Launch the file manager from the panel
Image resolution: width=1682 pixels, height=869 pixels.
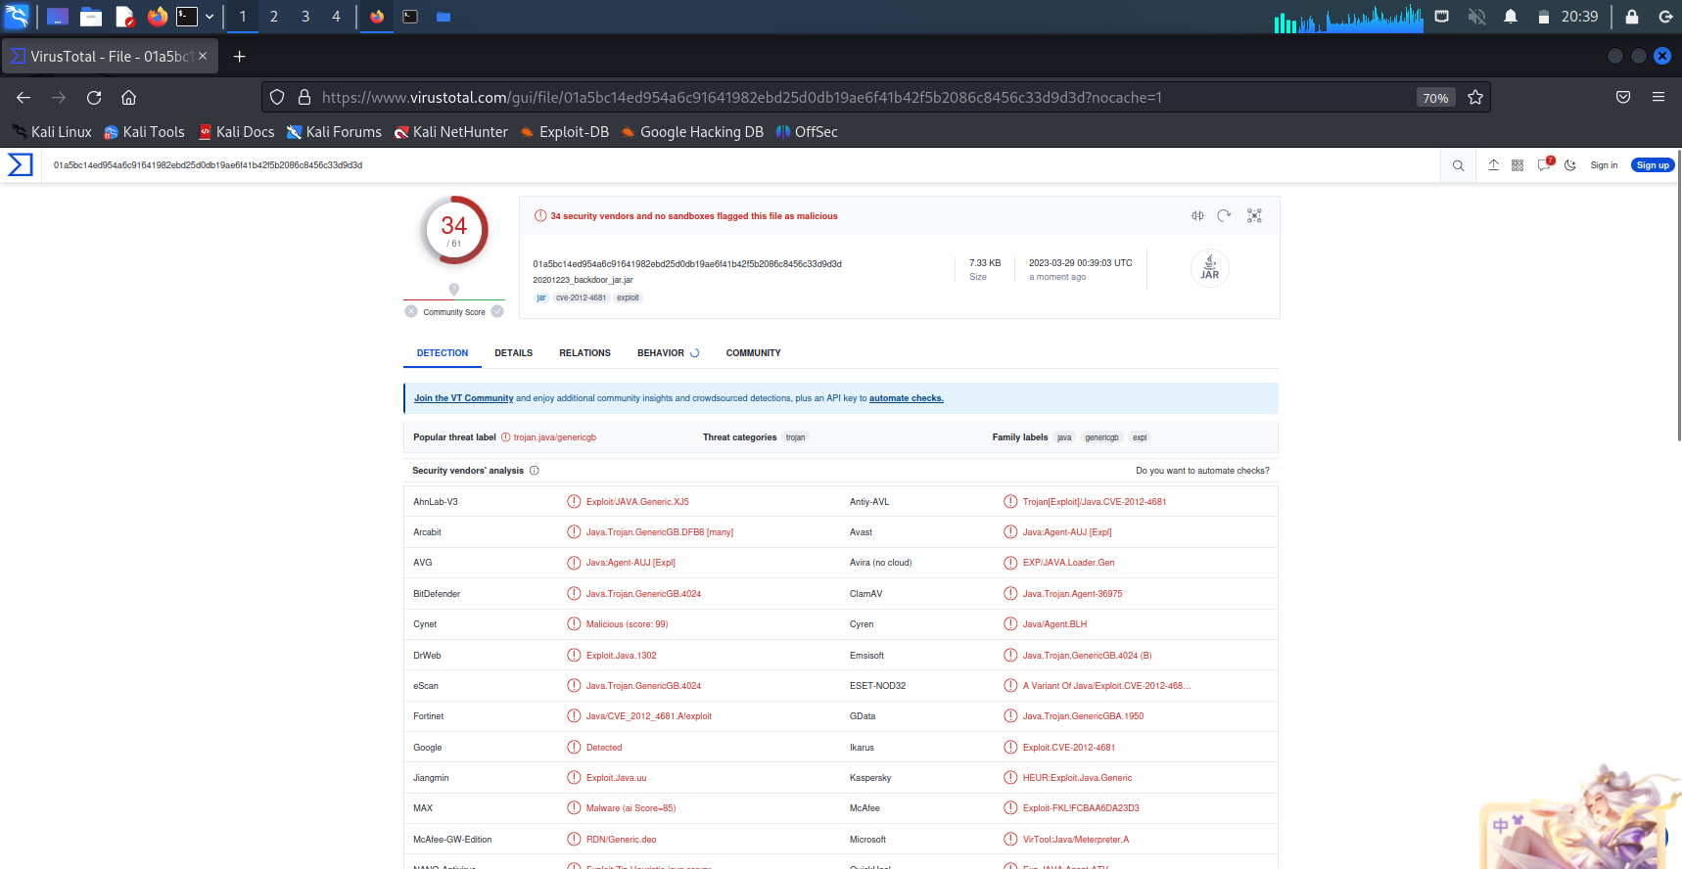(x=91, y=17)
